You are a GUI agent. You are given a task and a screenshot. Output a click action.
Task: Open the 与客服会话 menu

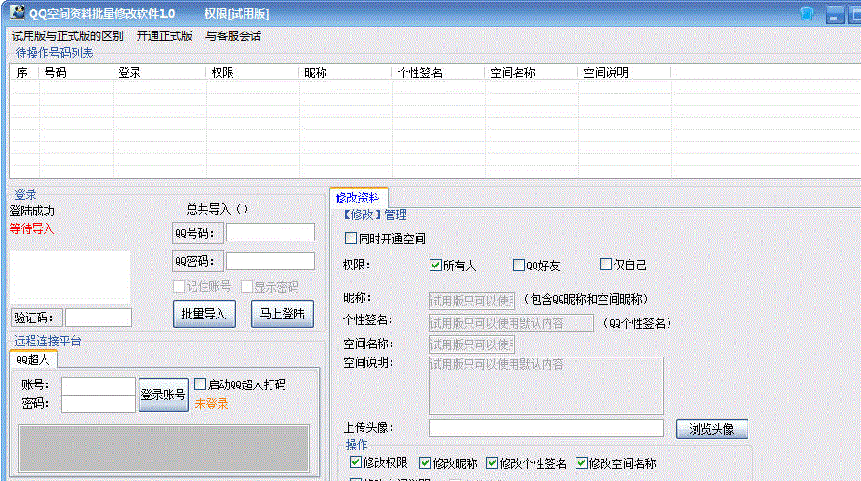(233, 36)
